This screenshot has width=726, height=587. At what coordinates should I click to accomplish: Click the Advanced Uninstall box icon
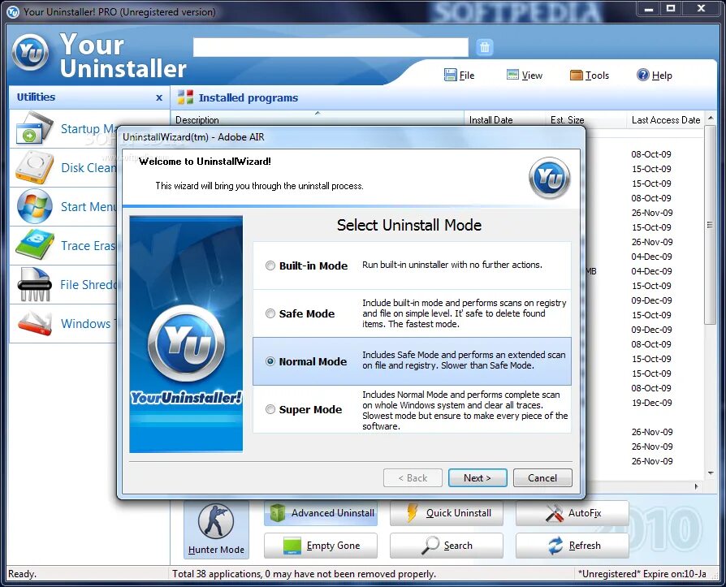[278, 513]
